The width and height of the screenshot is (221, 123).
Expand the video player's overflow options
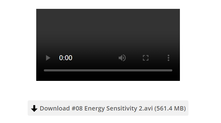[x=168, y=58]
